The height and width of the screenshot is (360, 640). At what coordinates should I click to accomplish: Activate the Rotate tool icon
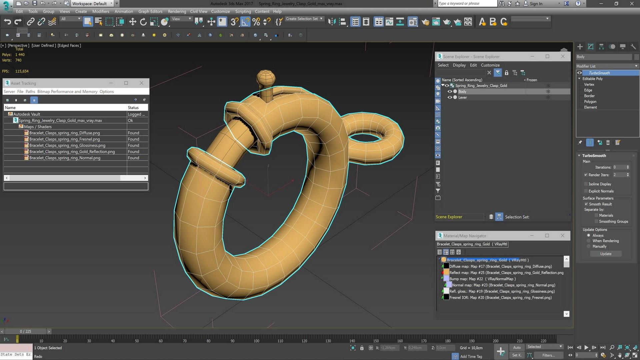tap(143, 22)
